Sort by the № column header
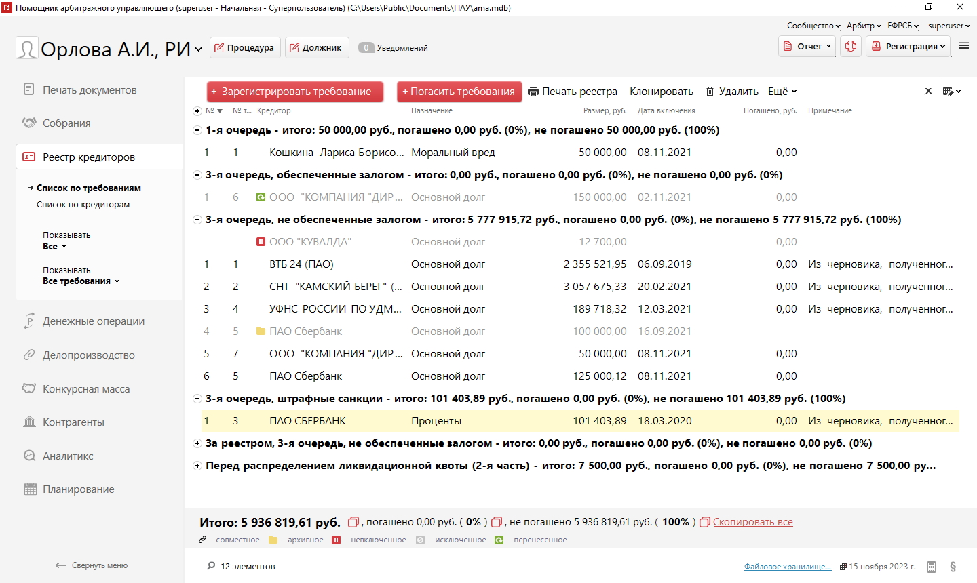Viewport: 977px width, 583px height. click(x=214, y=111)
